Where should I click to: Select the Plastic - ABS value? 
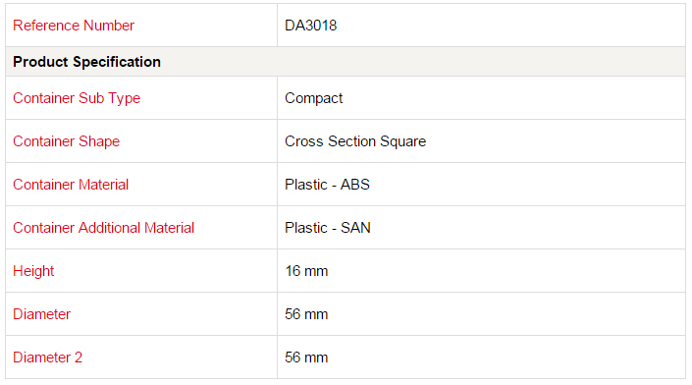[327, 184]
